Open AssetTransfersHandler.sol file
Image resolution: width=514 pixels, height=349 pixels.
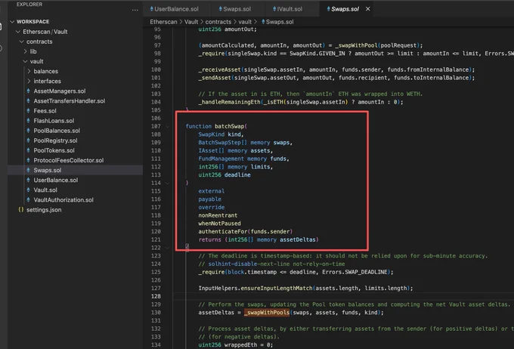click(70, 101)
